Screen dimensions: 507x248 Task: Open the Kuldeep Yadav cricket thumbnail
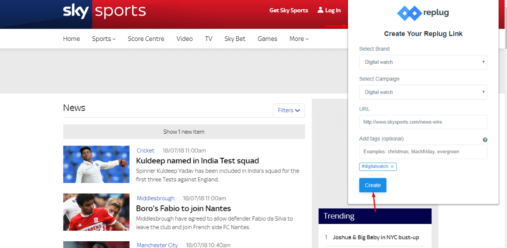(96, 164)
